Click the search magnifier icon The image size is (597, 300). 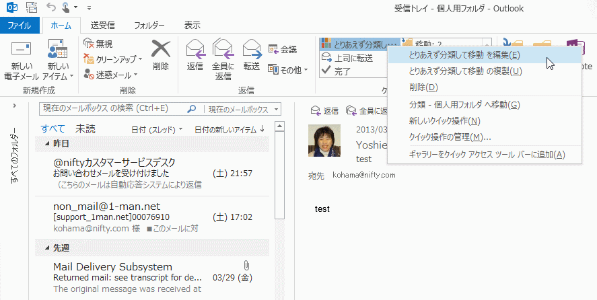pos(192,109)
